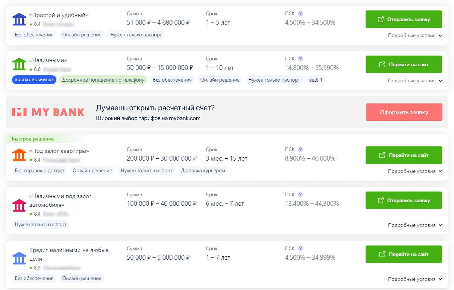Expand «Подробные условия» for «Простой и удобный»
This screenshot has width=454, height=290.
[415, 36]
